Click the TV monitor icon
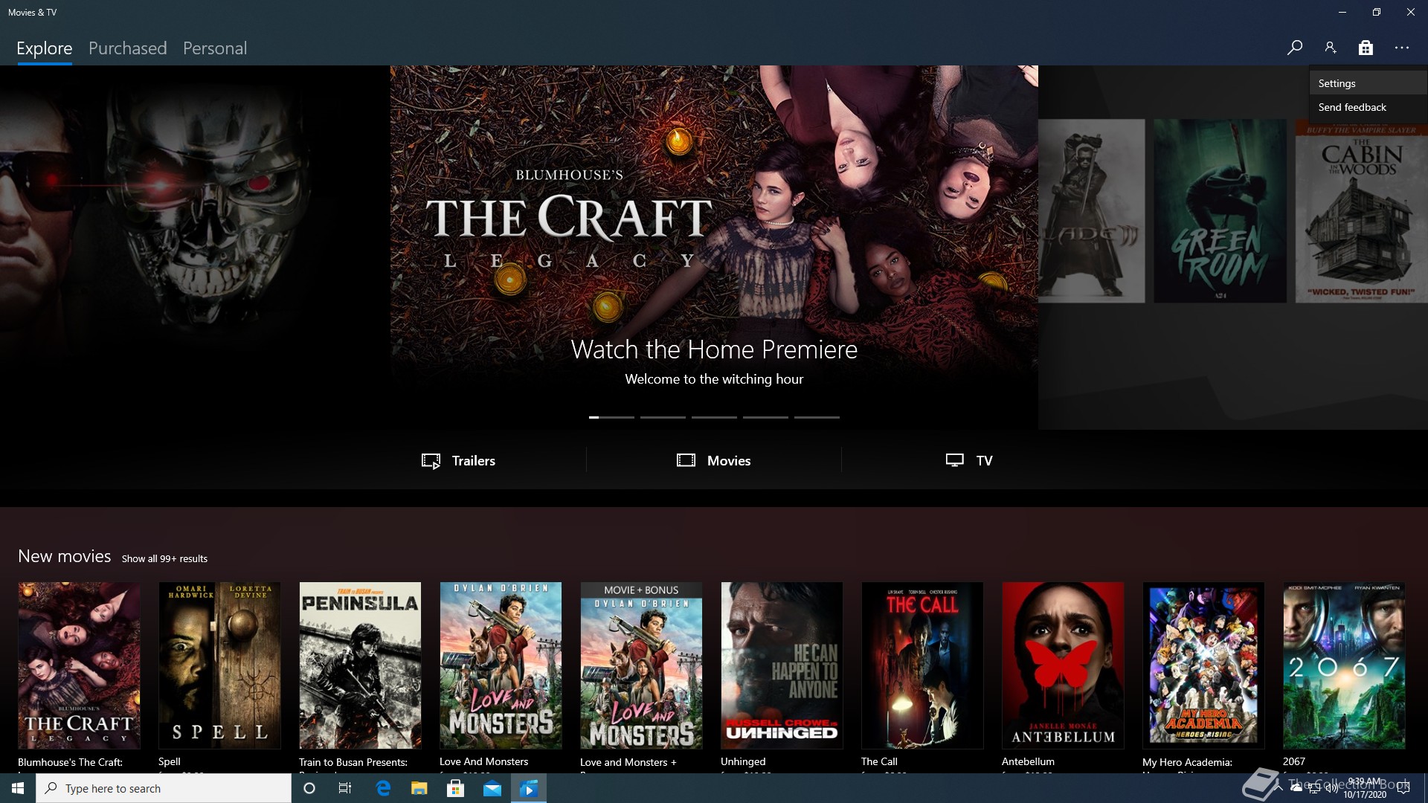 955,460
